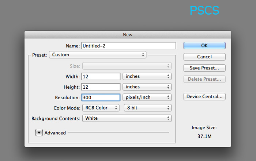This screenshot has height=161, width=256.
Task: Open the Background Contents dropdown showing White
Action: (x=127, y=118)
